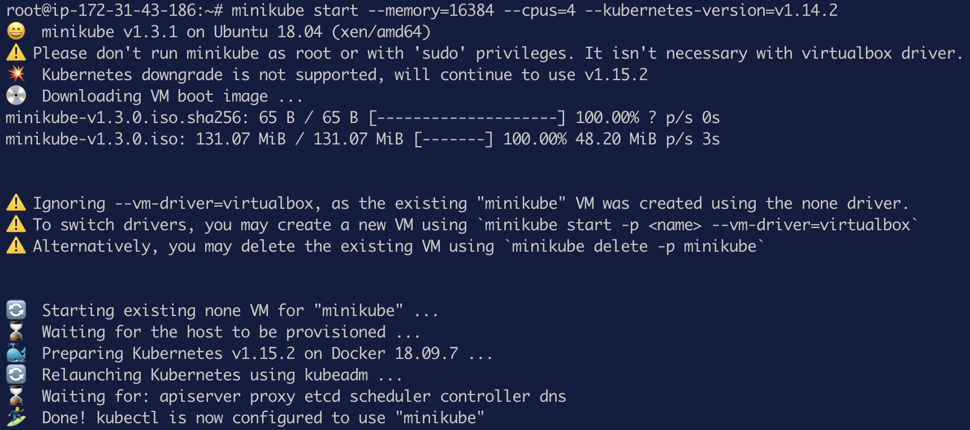
Task: Click the warning icon before 'Please don't run minikube'
Action: [16, 53]
